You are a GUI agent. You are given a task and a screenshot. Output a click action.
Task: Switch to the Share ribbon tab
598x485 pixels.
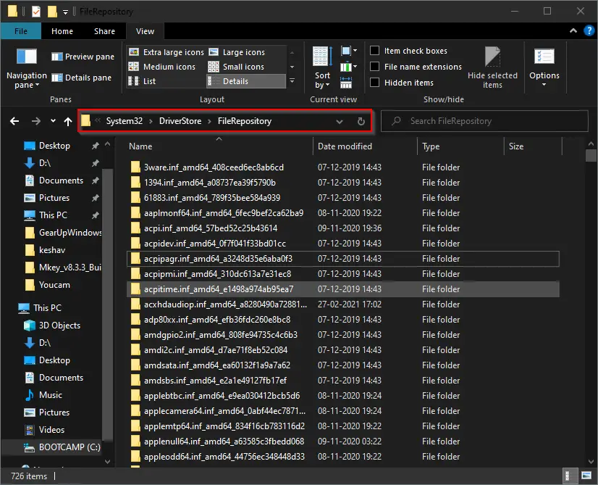[104, 31]
